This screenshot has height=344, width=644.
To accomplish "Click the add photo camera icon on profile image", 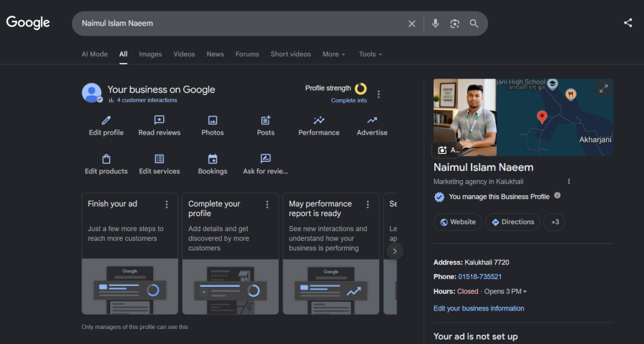I will pos(442,150).
